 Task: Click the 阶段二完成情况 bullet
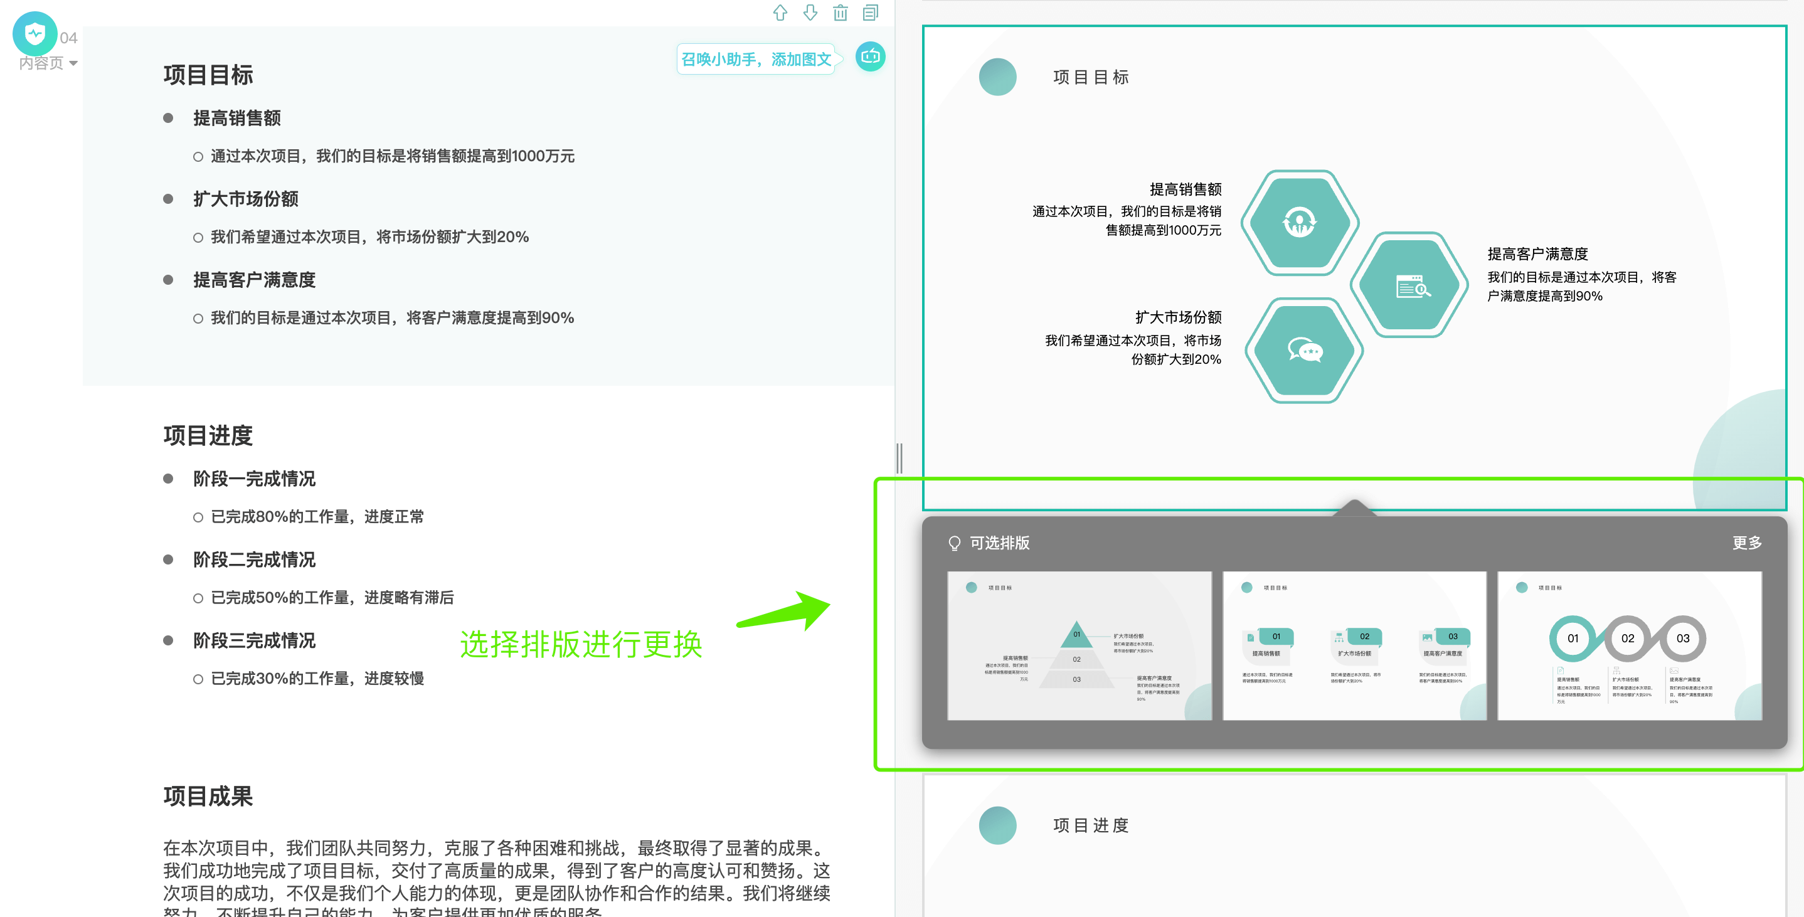(x=254, y=559)
